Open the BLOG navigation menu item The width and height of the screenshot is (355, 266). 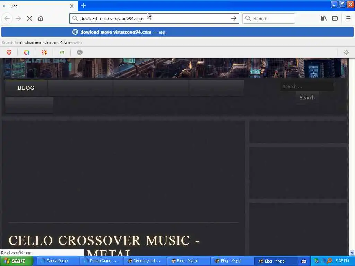[x=26, y=88]
